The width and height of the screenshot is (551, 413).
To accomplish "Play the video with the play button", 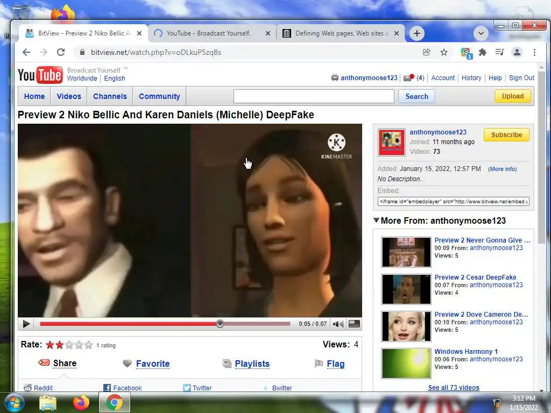I will coord(26,324).
